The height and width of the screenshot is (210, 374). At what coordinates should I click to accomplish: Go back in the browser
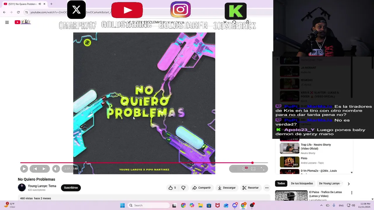tap(4, 12)
